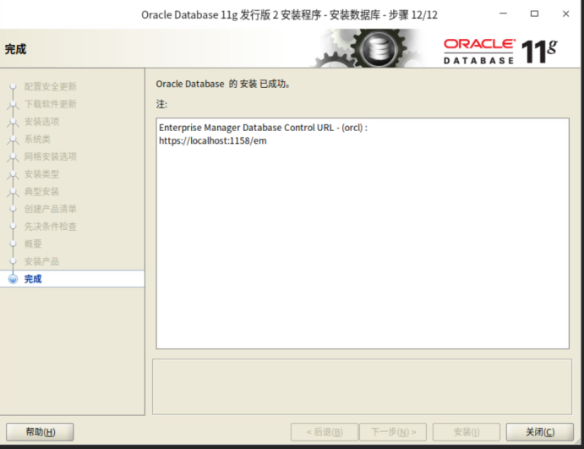Click the https://localhost:1158/em URL text

(213, 141)
